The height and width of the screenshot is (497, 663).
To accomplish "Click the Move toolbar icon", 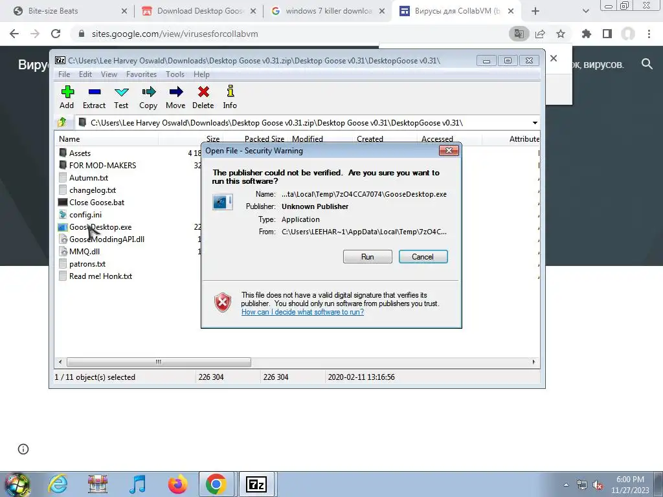I will (175, 97).
